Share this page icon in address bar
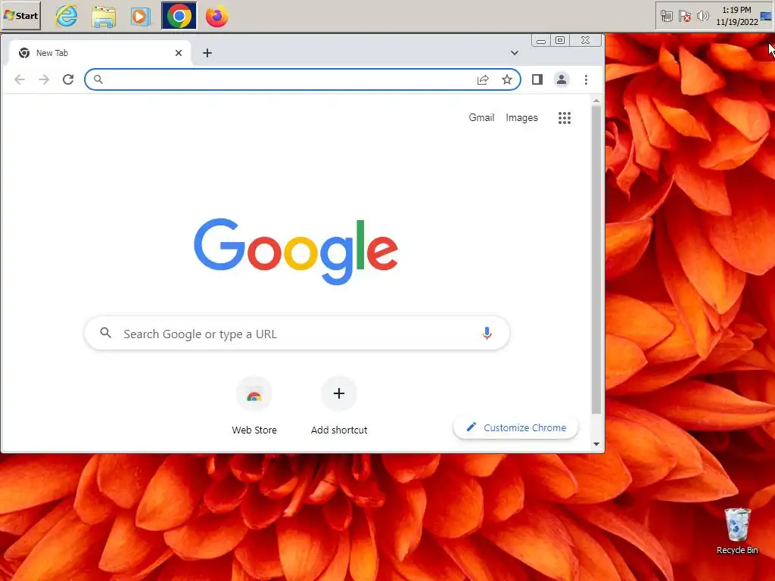775x581 pixels. pyautogui.click(x=483, y=79)
